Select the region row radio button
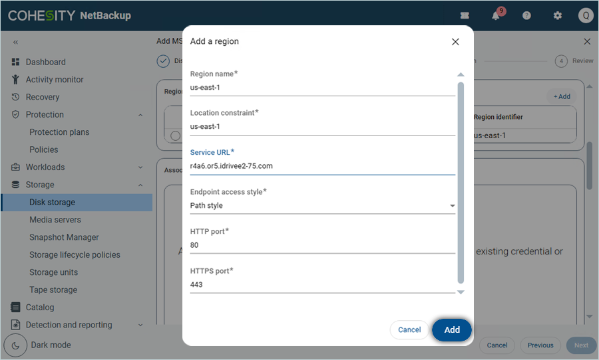 [175, 135]
